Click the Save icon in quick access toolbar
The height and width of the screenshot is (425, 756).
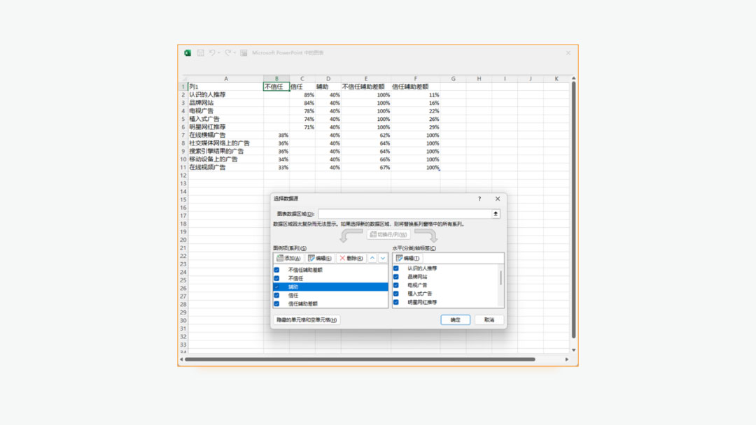coord(201,53)
